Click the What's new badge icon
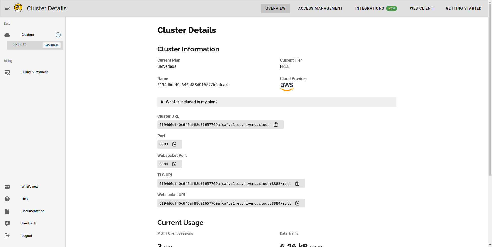This screenshot has width=492, height=247. [7, 187]
